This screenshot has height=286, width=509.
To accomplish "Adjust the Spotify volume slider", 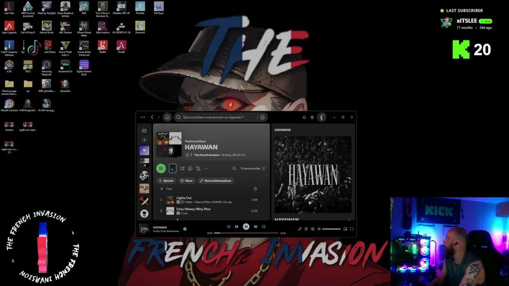I will tap(331, 229).
